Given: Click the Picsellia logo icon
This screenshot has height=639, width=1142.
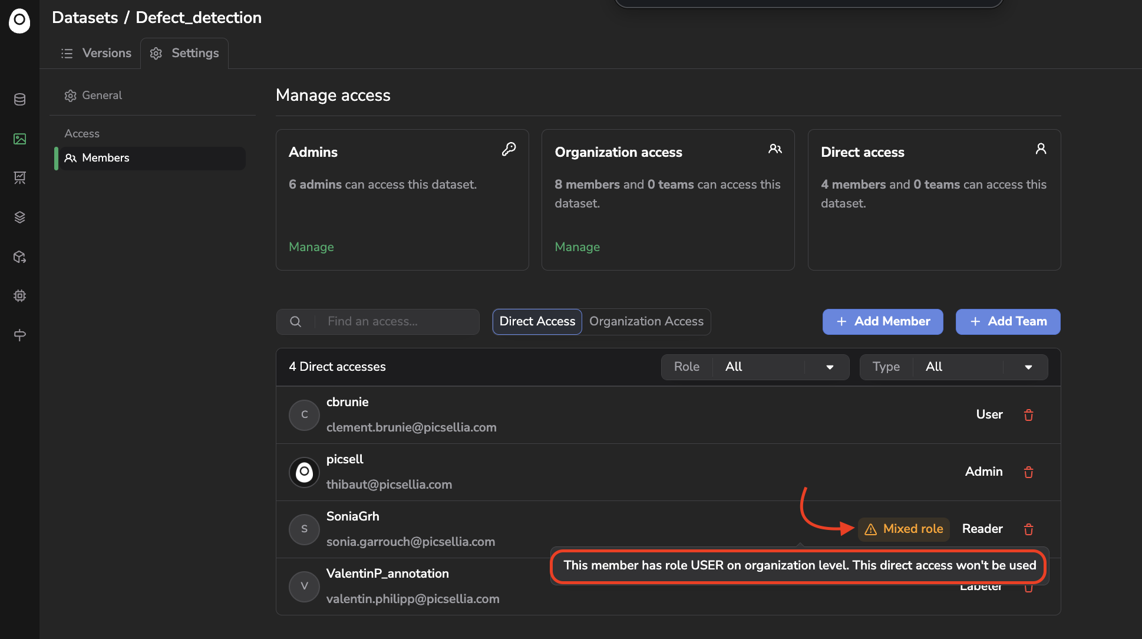Looking at the screenshot, I should pyautogui.click(x=19, y=21).
